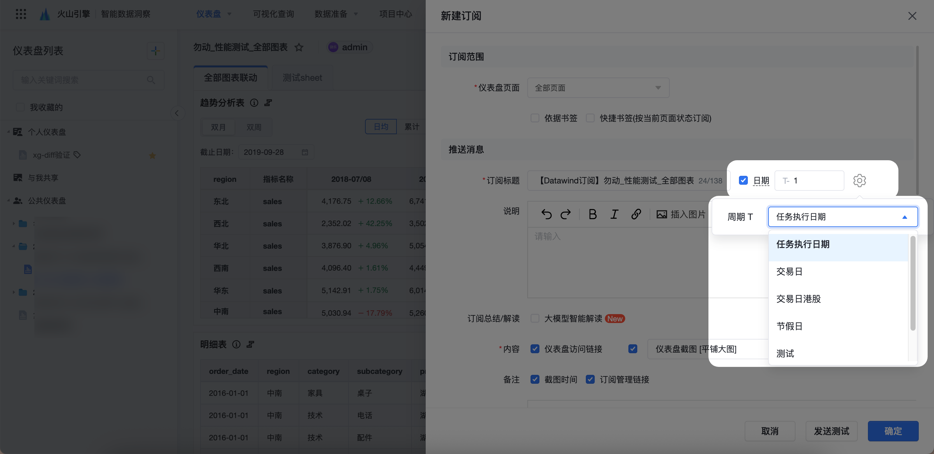Screen dimensions: 934x454
Task: Uncheck 订阅管理链接 option
Action: click(x=590, y=379)
